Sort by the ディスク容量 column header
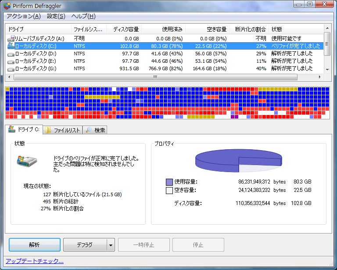This screenshot has height=270, width=337. (x=124, y=29)
